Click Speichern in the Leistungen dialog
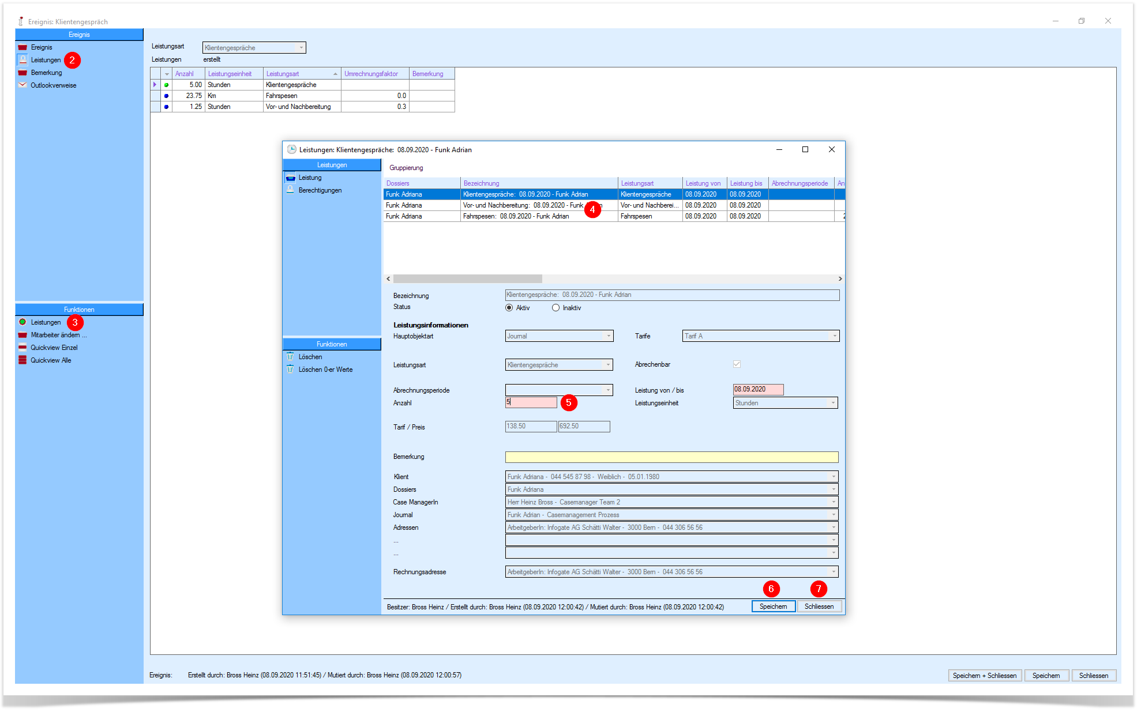 (x=773, y=606)
